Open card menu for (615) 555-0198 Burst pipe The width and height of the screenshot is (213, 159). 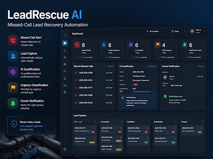[121, 128]
